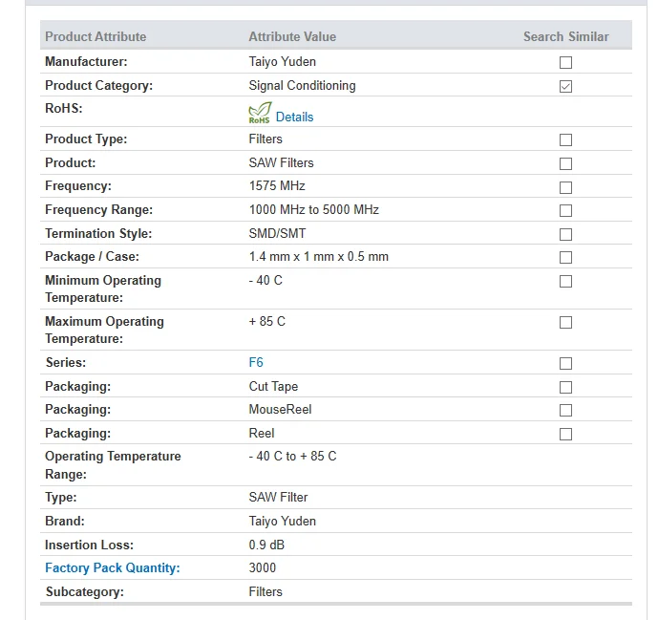Click the Signal Conditioning value

[x=302, y=86]
